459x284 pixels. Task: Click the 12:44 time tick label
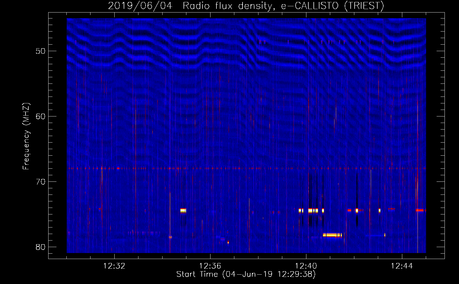[402, 266]
